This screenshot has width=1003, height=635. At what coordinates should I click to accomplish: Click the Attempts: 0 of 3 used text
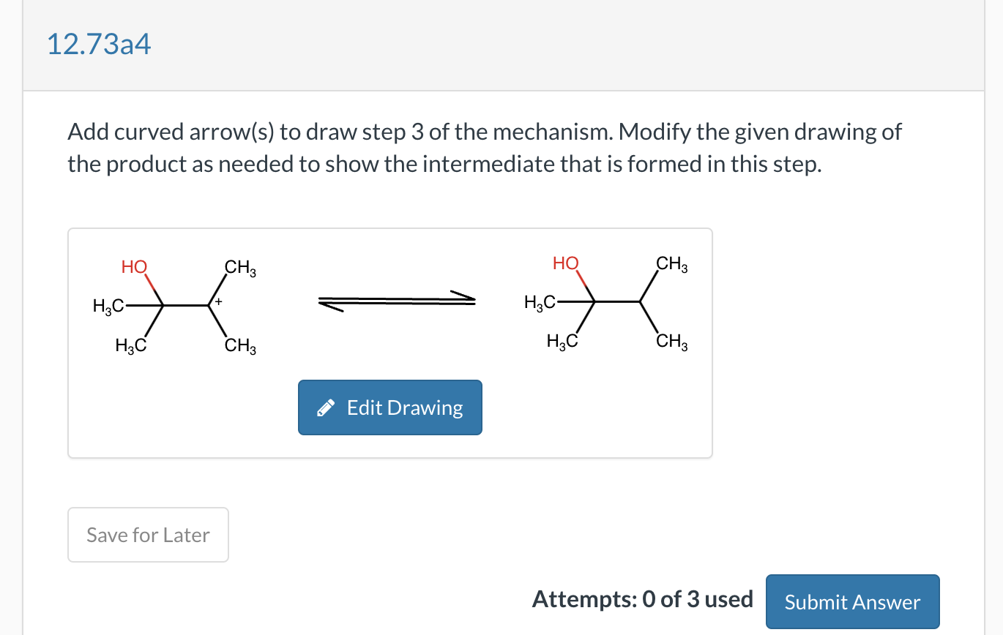[642, 599]
